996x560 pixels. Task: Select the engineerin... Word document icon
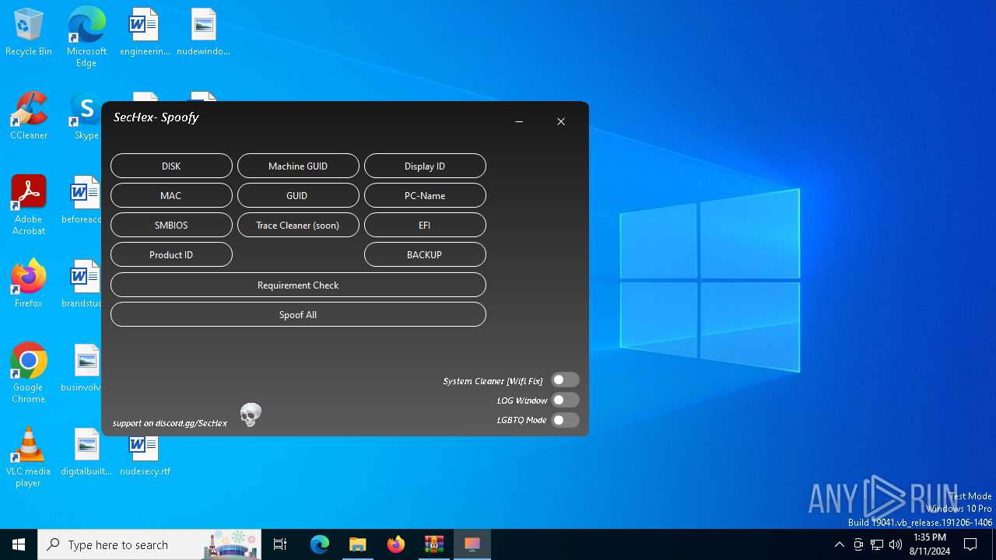pos(145,33)
